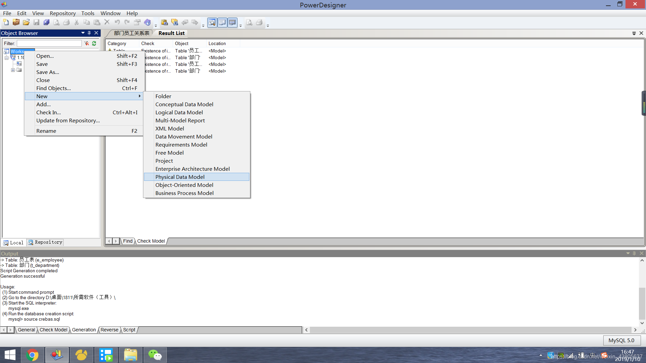Switch to the 部门员工关系表 diagram tab
The height and width of the screenshot is (363, 646).
click(x=132, y=33)
